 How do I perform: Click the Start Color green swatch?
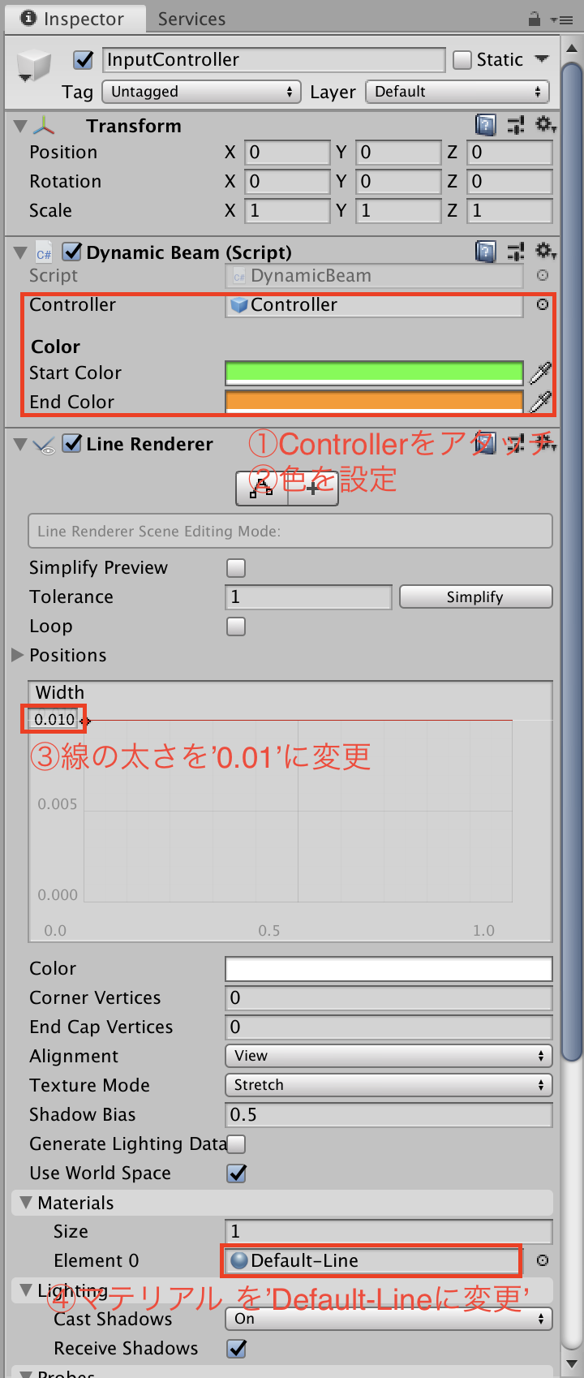[x=374, y=373]
